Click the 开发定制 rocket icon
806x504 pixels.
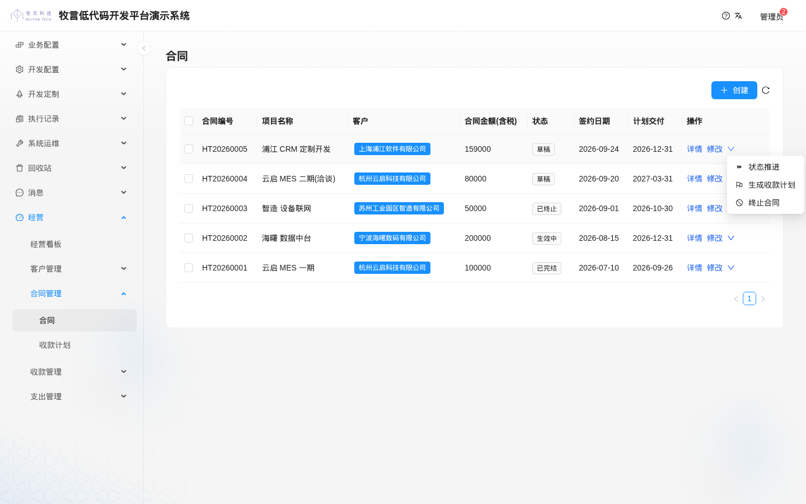point(20,94)
